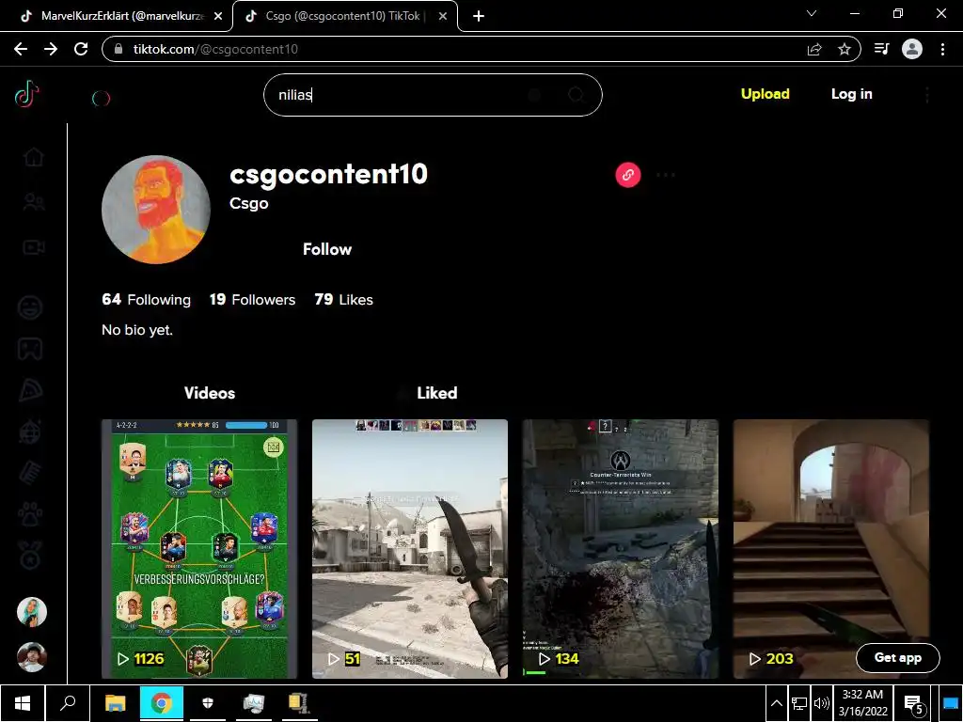
Task: Select the laughing face comedy category icon
Action: click(x=30, y=307)
